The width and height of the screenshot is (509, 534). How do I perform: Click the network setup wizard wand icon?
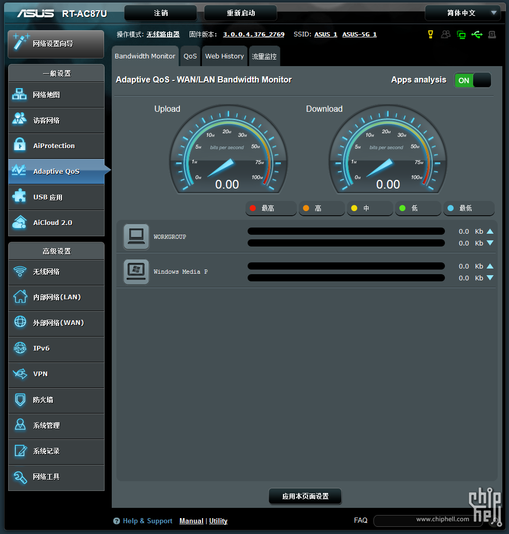tap(21, 42)
